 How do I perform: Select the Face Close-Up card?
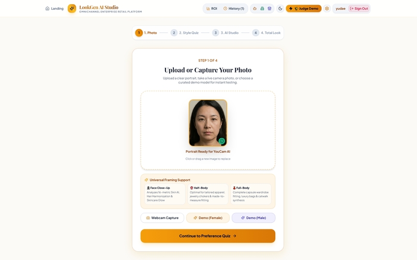coord(165,194)
